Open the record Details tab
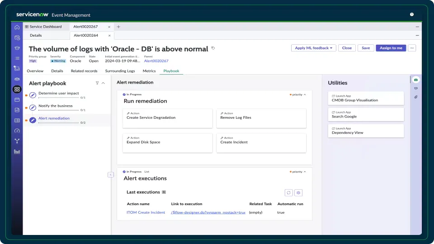Viewport: 434px width, 244px height. [57, 71]
